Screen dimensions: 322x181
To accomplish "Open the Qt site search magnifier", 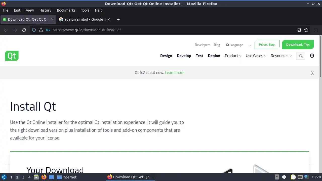I will click(301, 56).
